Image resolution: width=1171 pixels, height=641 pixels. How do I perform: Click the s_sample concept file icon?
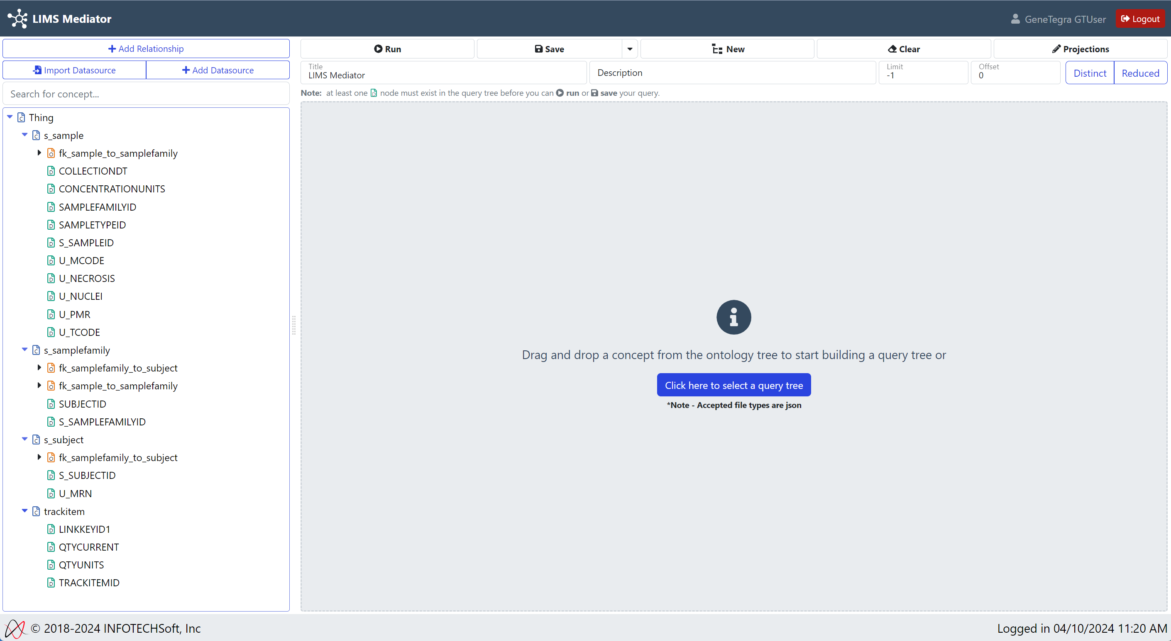37,135
